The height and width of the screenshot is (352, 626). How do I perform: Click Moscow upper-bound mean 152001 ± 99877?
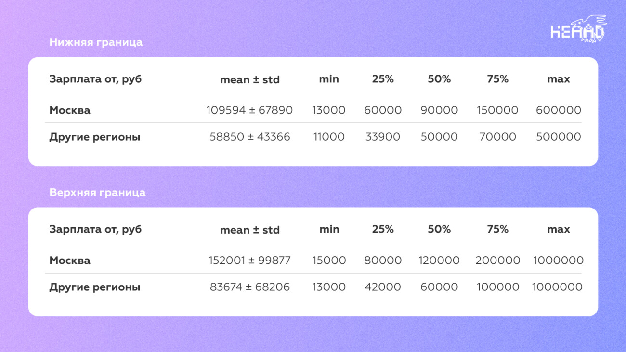point(249,261)
